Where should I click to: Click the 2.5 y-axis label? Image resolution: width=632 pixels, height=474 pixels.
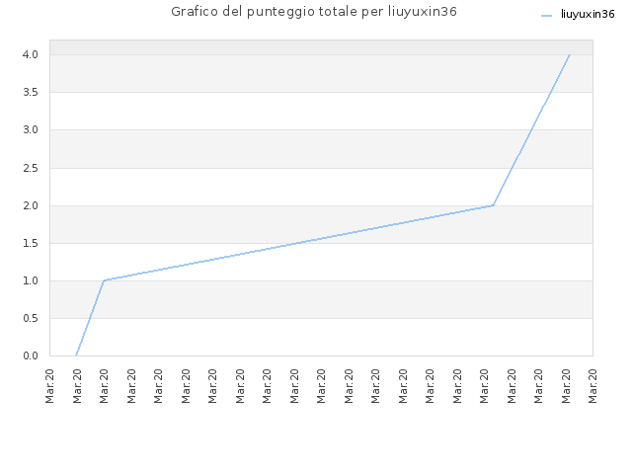pyautogui.click(x=31, y=168)
